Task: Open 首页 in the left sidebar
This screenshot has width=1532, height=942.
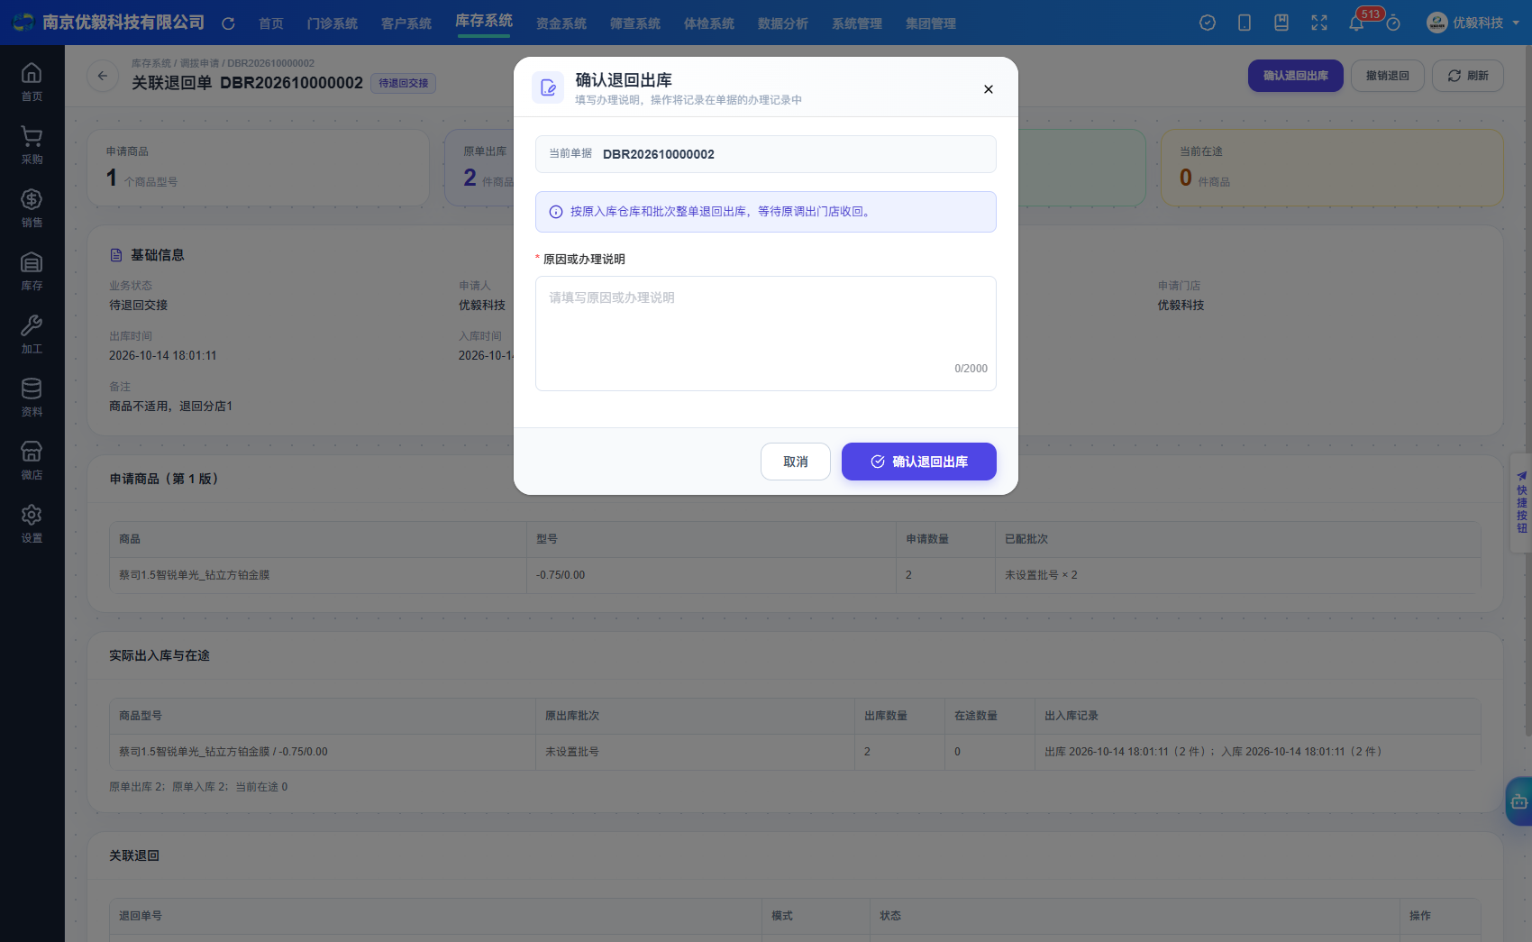Action: 32,81
